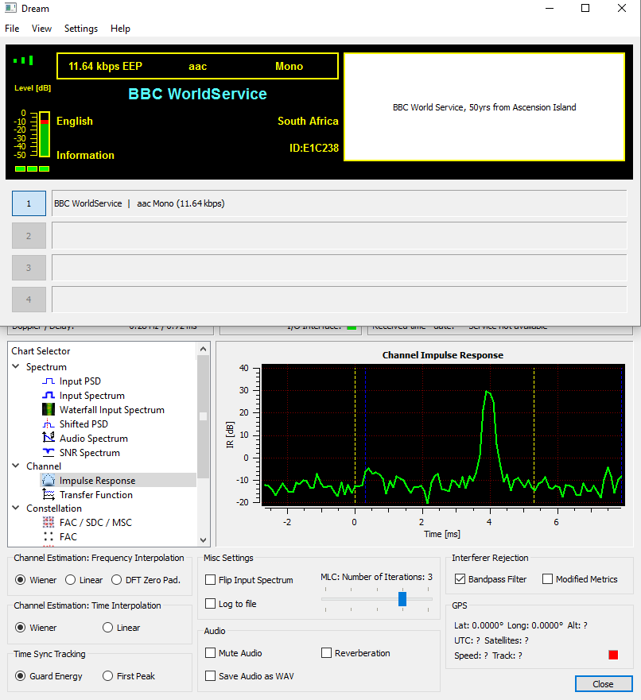
Task: Click the text message display box
Action: click(x=484, y=107)
